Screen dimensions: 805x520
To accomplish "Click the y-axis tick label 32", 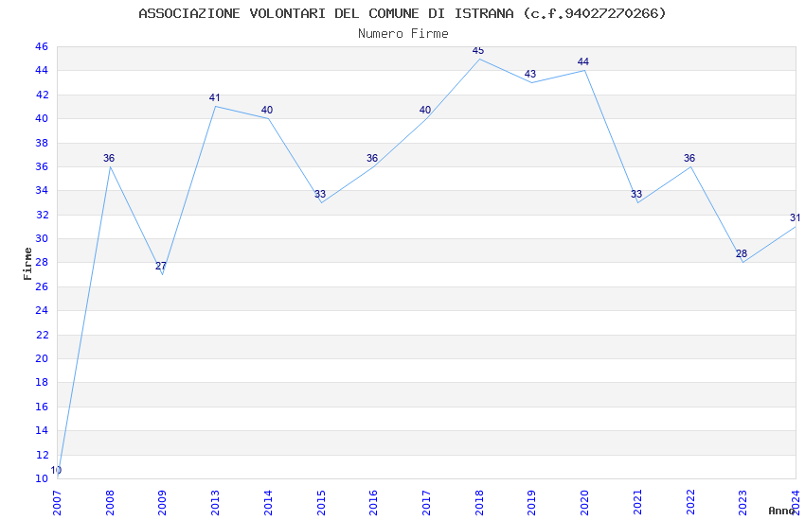I will click(x=42, y=216).
